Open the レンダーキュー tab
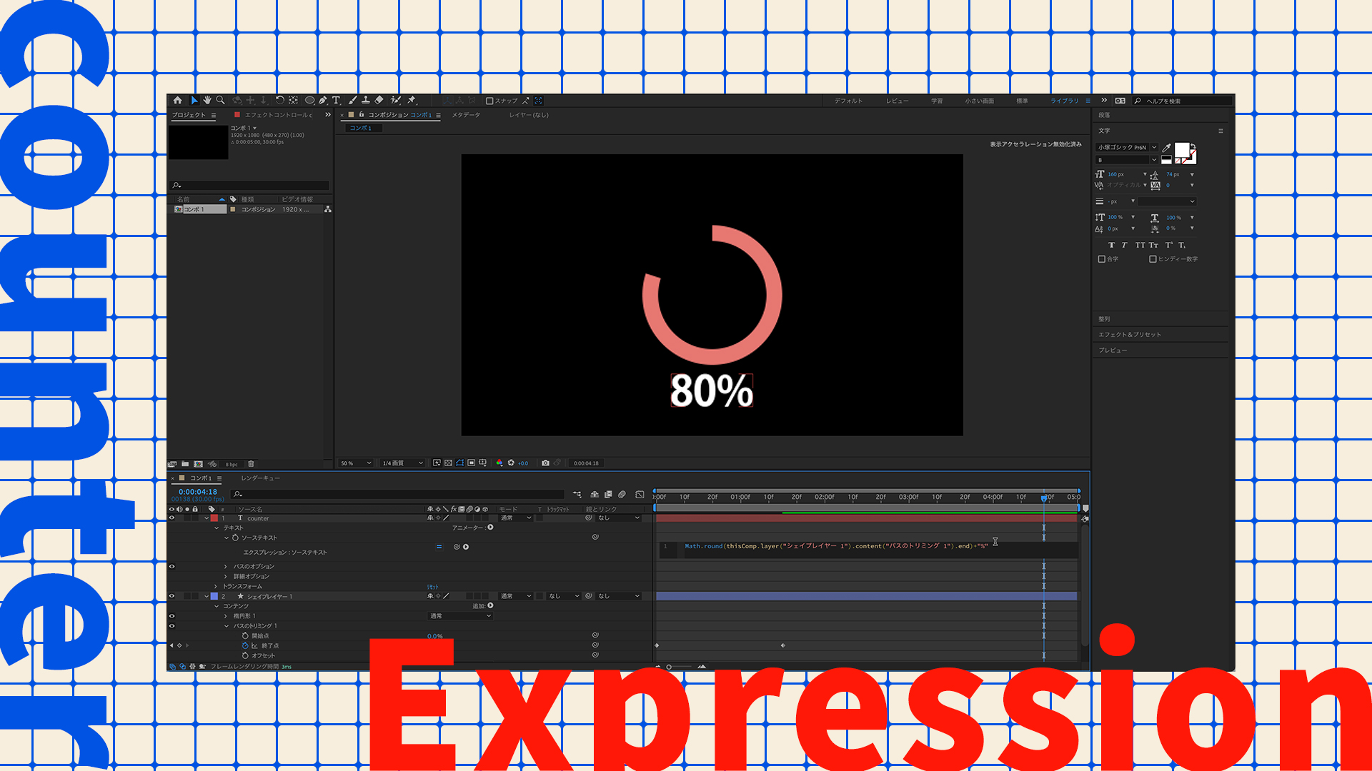The height and width of the screenshot is (771, 1372). point(260,478)
